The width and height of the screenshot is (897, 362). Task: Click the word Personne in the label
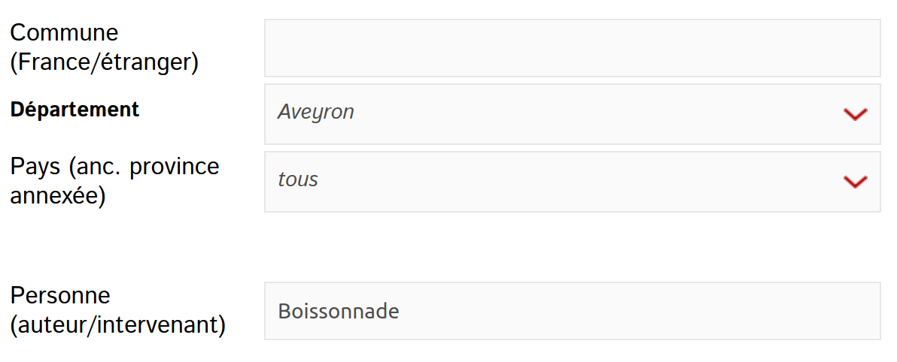(60, 296)
